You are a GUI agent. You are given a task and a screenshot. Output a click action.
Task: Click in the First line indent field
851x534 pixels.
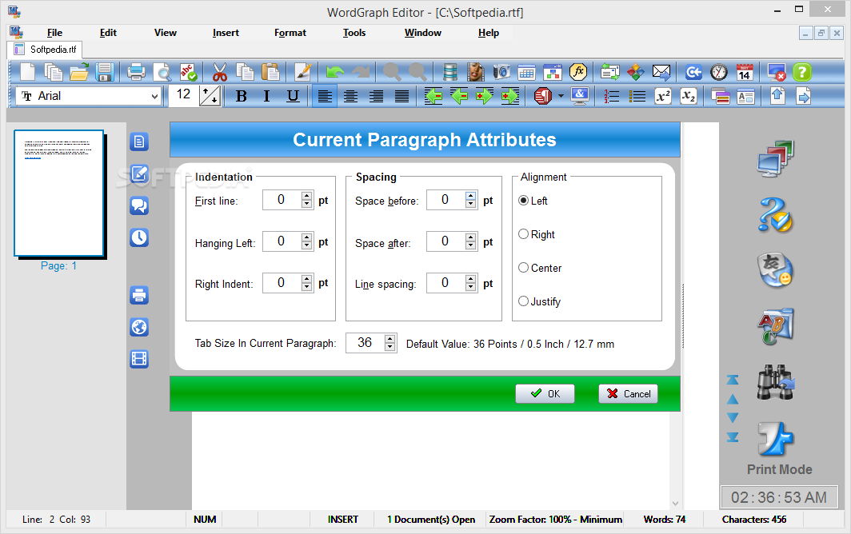[x=282, y=200]
